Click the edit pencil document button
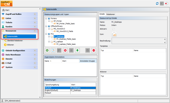 pyautogui.click(x=53, y=50)
